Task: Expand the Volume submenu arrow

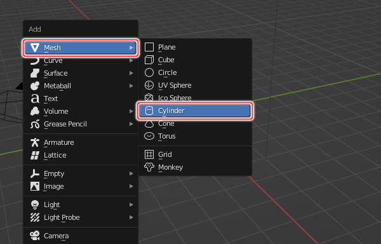Action: click(x=131, y=111)
